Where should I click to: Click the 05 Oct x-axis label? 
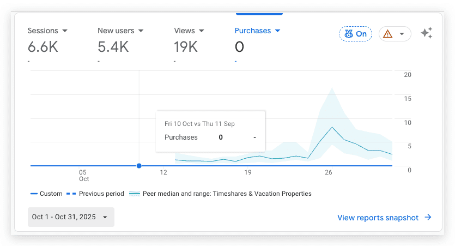84,176
